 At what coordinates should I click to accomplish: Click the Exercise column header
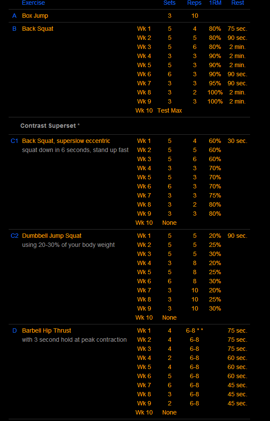[33, 3]
